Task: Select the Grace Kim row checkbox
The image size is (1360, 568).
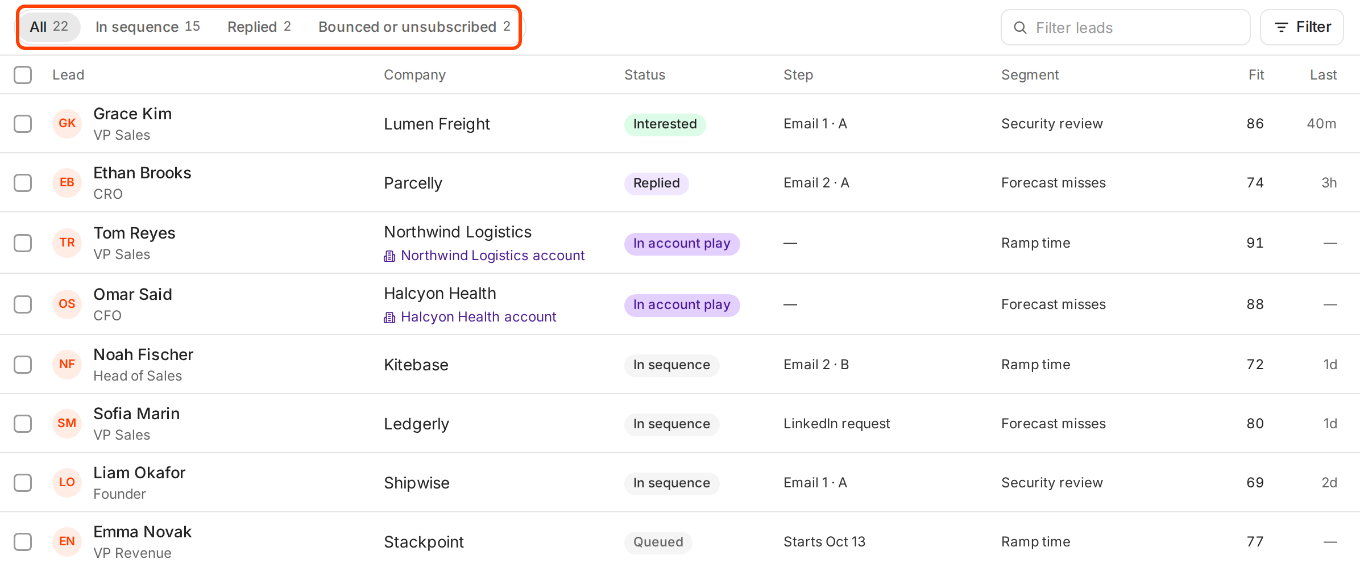Action: point(23,124)
